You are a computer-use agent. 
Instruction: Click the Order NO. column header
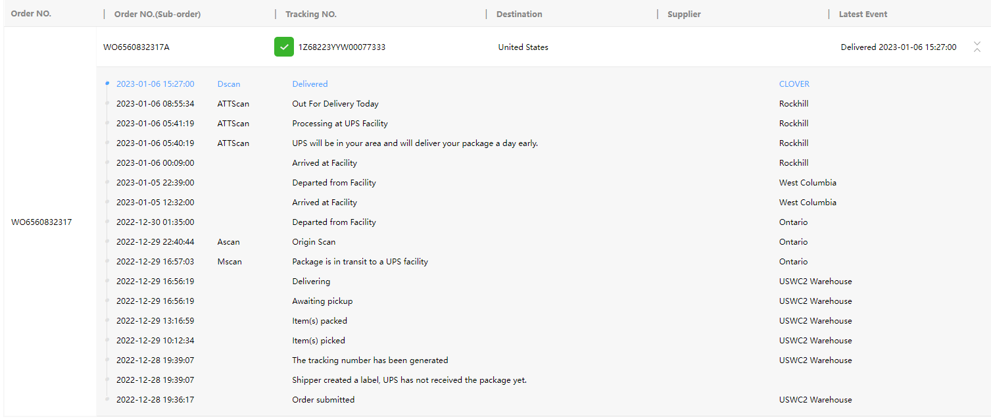point(31,14)
